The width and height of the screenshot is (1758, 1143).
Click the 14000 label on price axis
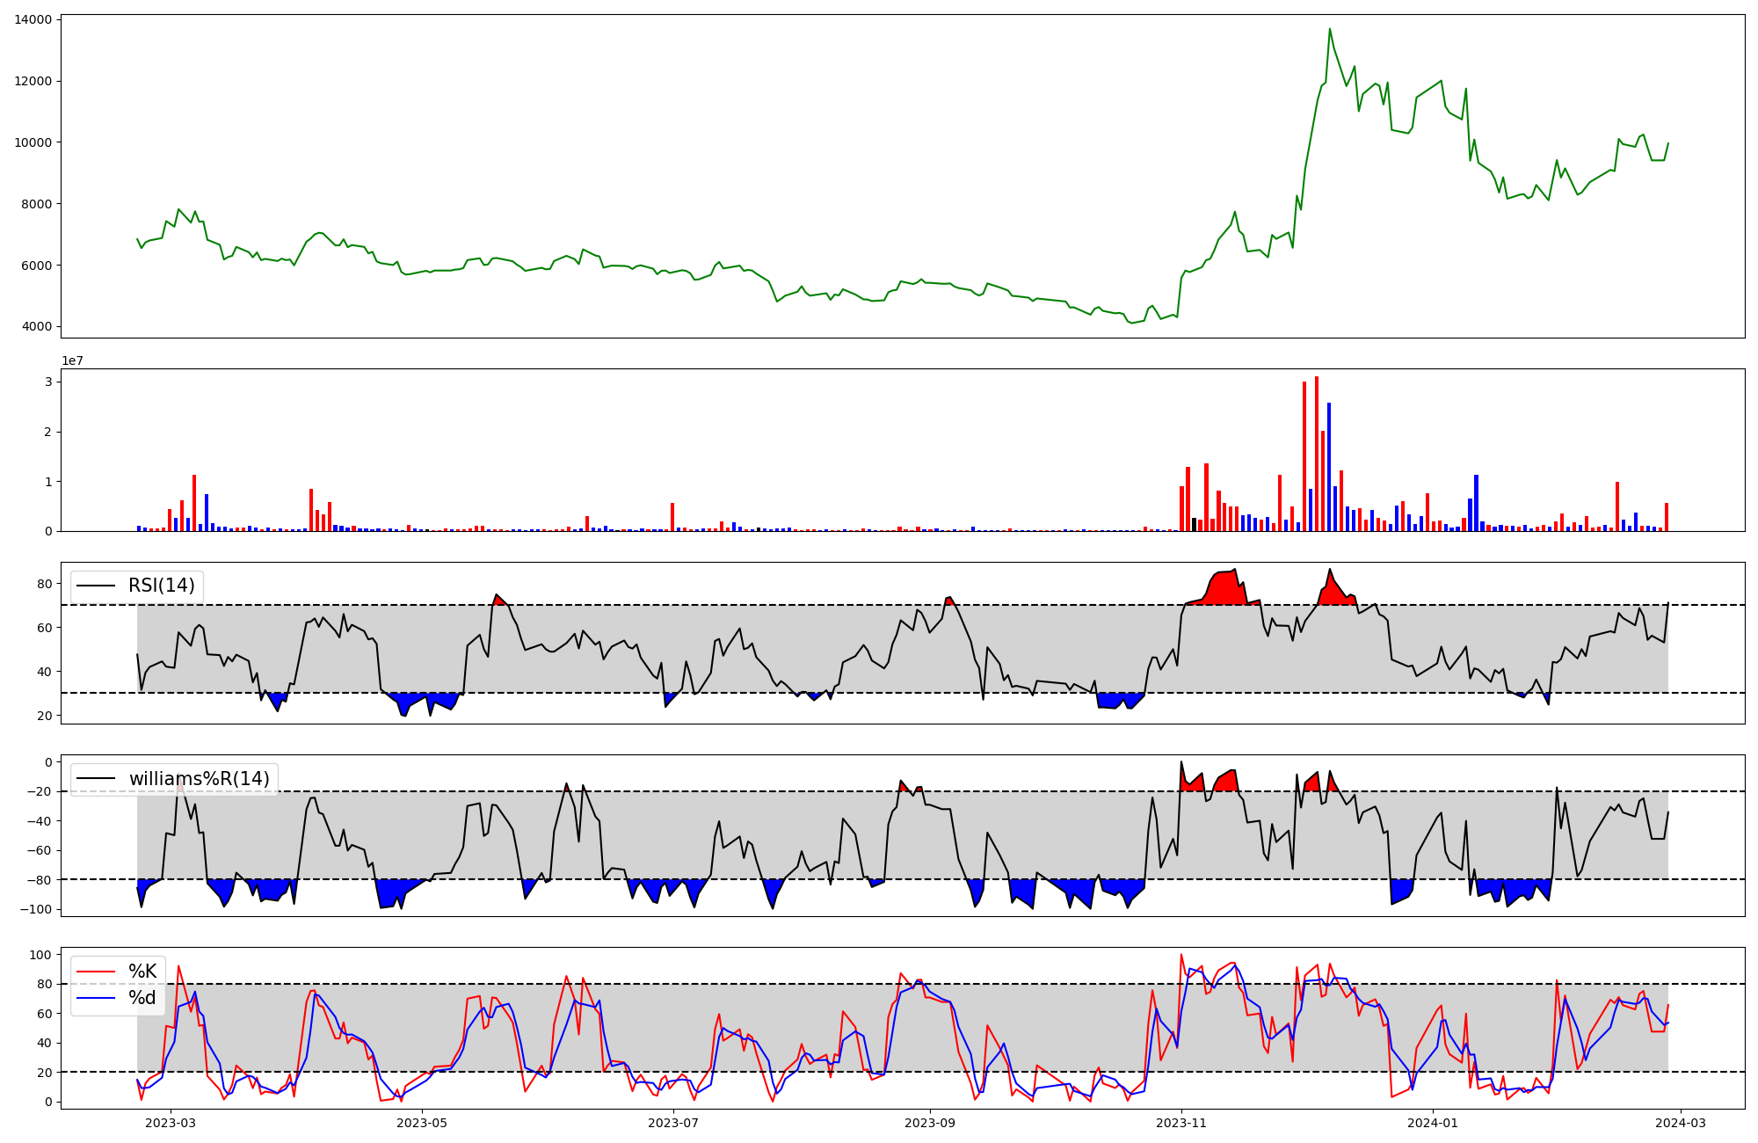[33, 19]
